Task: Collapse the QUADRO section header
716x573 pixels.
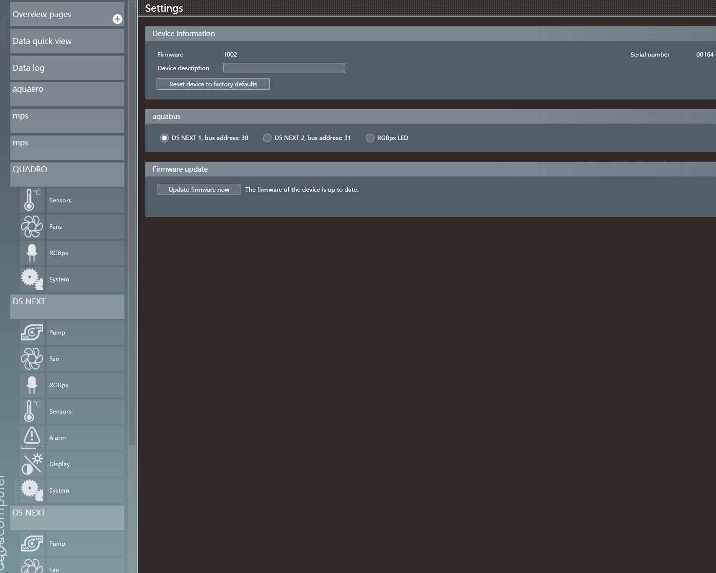Action: (x=67, y=174)
